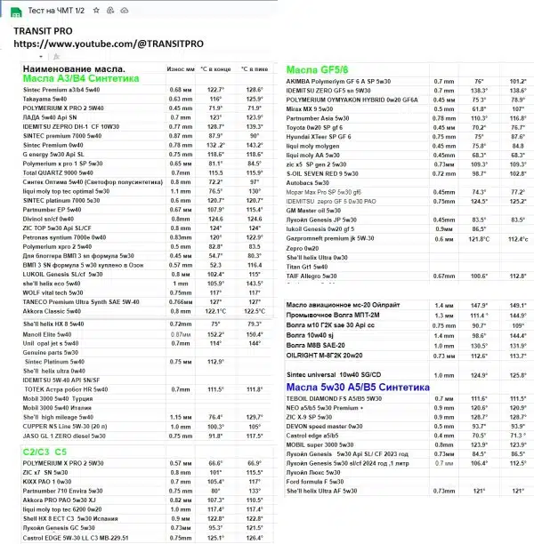This screenshot has width=534, height=544.
Task: Select the S-OIL SEVEN RED 9 5w30 cell
Action: [322, 174]
